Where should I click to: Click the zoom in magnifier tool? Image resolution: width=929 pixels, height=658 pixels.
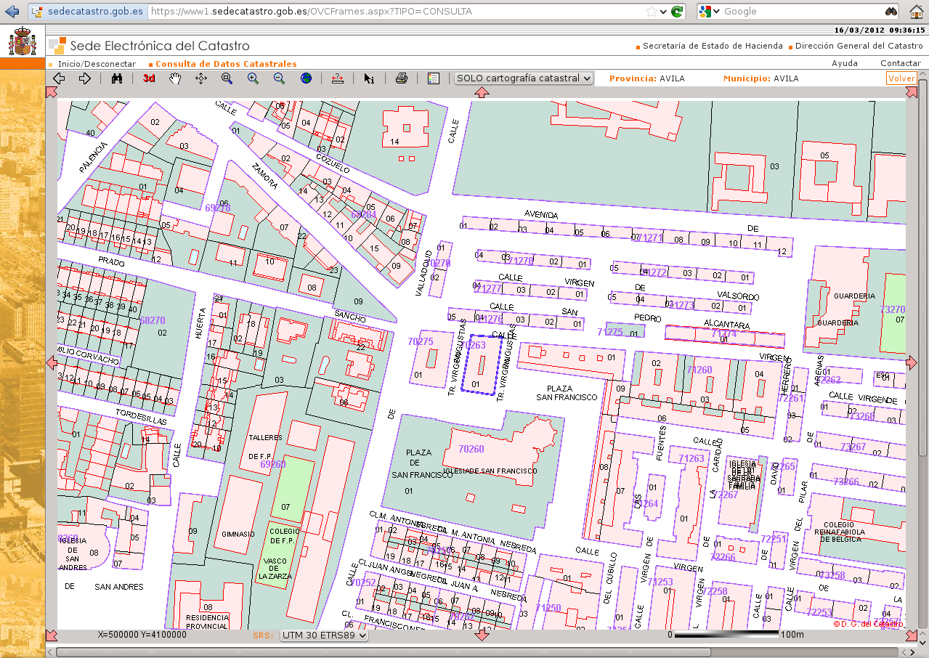click(253, 78)
